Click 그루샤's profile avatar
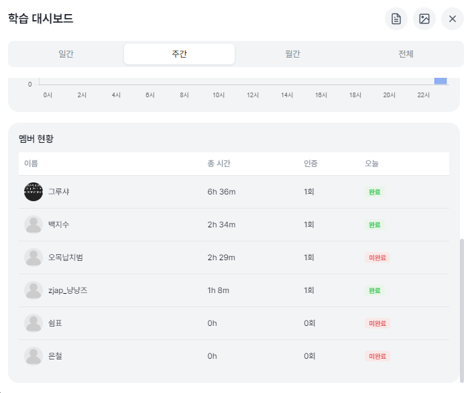The width and height of the screenshot is (470, 393). pyautogui.click(x=34, y=192)
